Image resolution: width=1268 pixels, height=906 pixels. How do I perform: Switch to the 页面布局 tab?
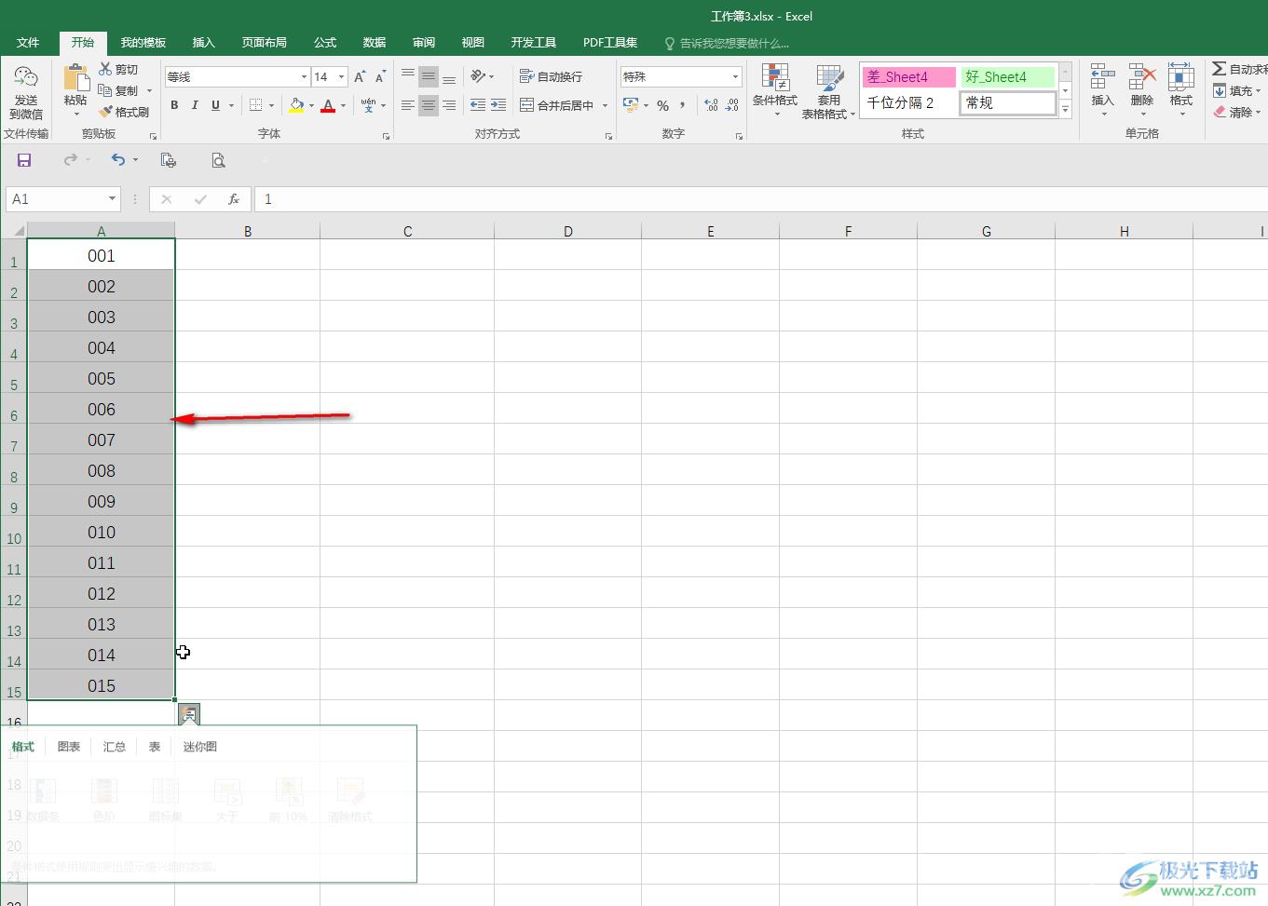tap(264, 42)
